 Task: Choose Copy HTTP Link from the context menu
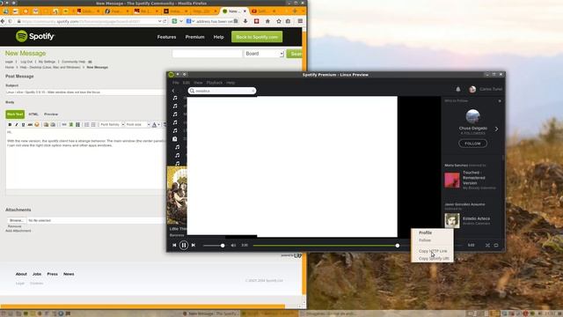pyautogui.click(x=433, y=251)
